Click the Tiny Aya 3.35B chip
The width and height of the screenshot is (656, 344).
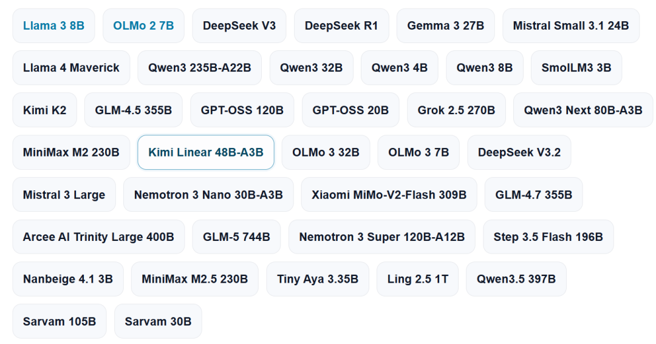point(318,279)
